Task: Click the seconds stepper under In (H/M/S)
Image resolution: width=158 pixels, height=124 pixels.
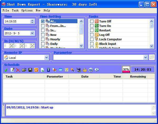Action: [32, 46]
